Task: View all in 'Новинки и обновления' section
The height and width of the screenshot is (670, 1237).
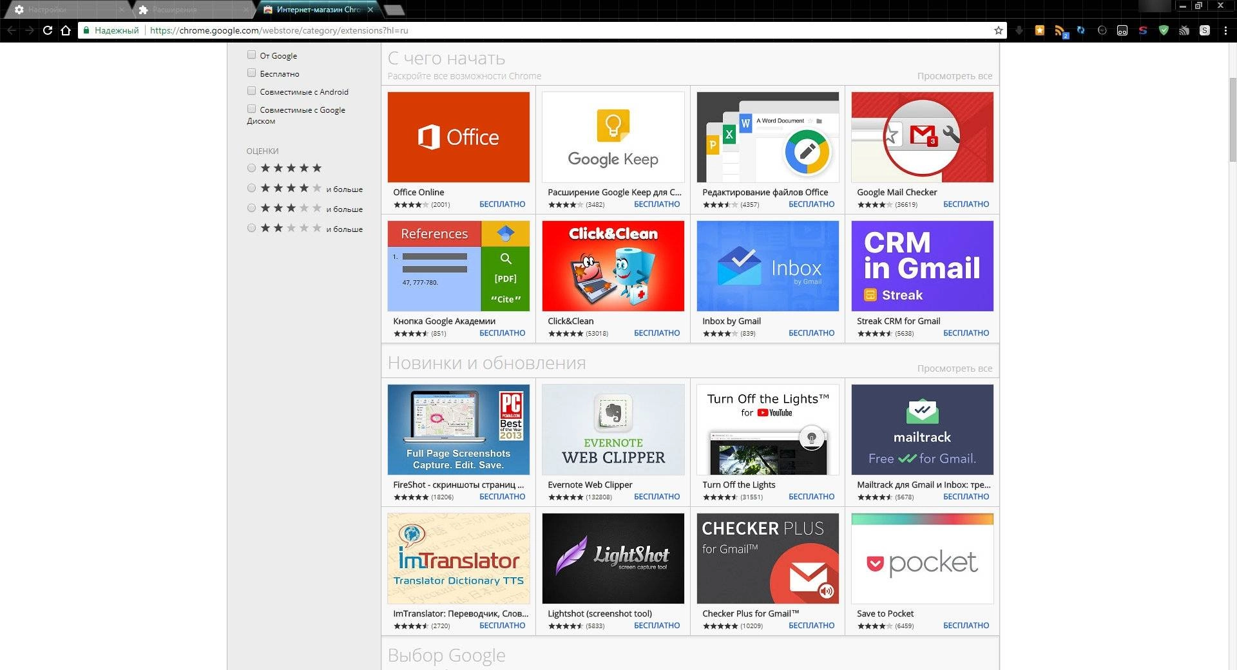Action: click(954, 368)
